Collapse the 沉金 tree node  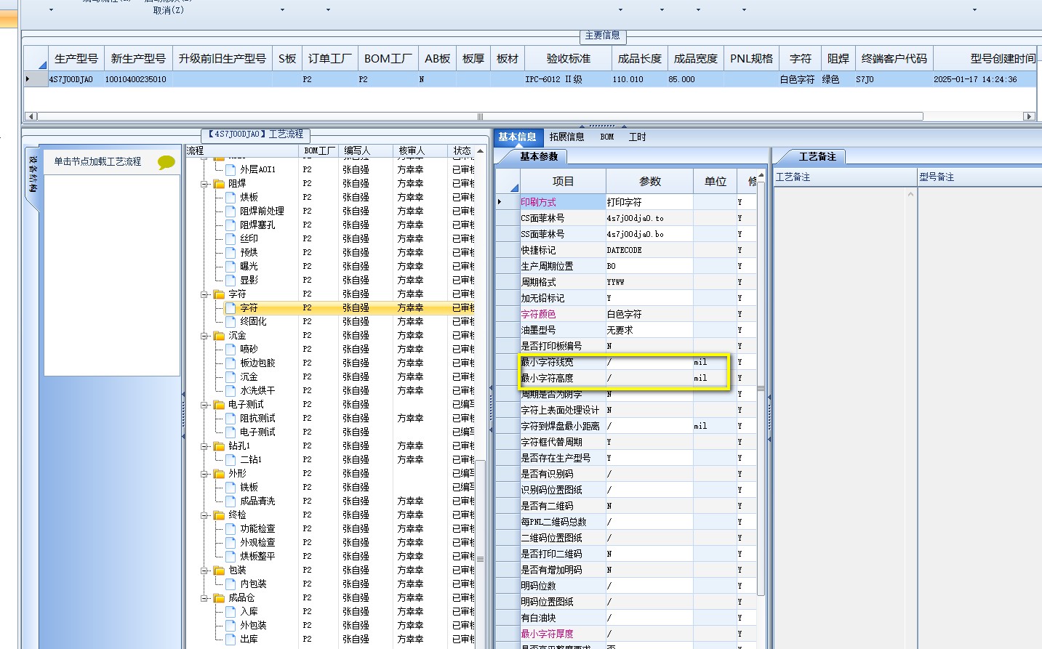pos(205,336)
